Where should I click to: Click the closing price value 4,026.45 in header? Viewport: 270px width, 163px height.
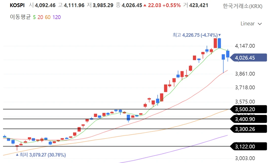point(132,5)
